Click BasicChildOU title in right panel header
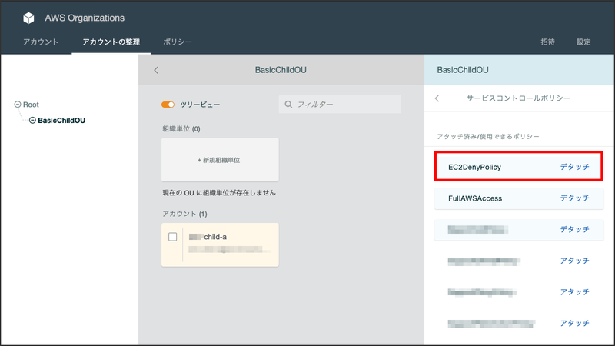The width and height of the screenshot is (615, 346). pos(463,70)
